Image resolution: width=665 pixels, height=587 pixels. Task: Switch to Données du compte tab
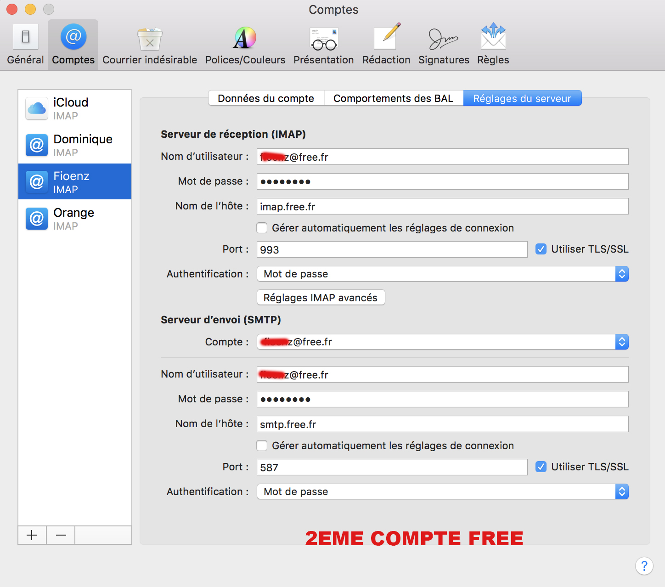(266, 98)
